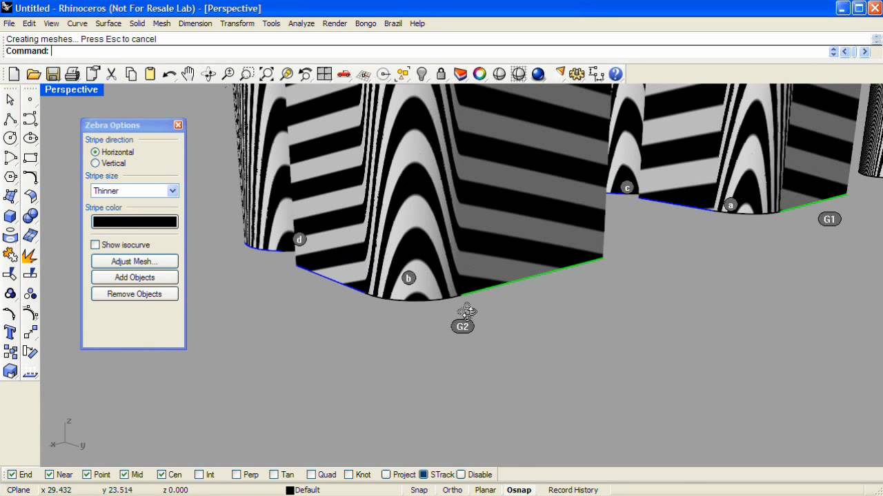
Task: Open Options with the gear icon
Action: tap(577, 74)
